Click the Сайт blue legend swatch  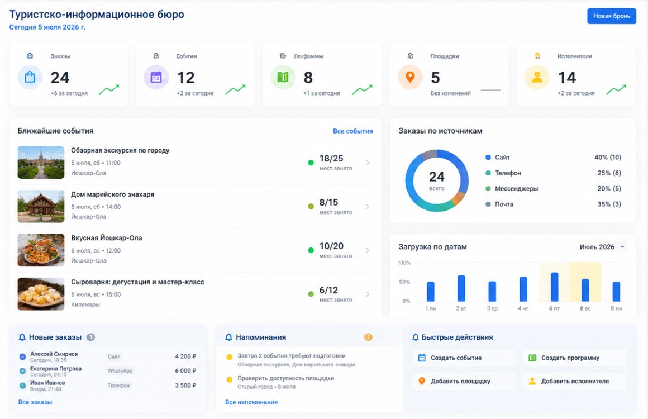click(488, 158)
